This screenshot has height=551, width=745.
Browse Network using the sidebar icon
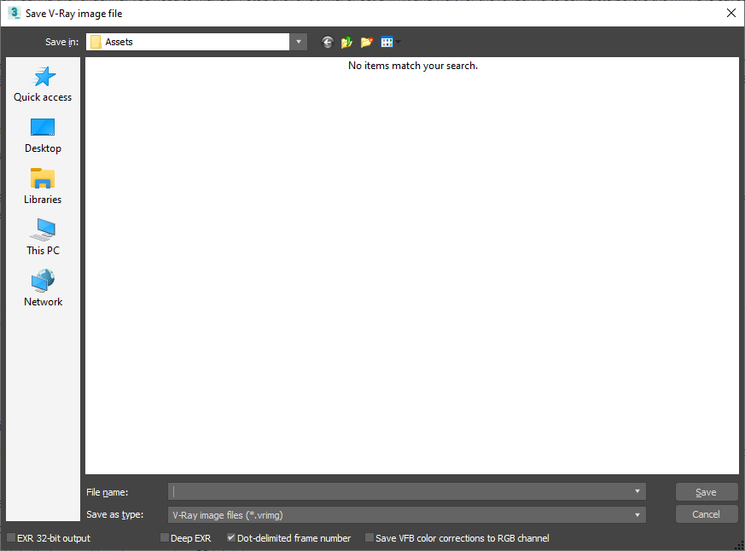42,287
